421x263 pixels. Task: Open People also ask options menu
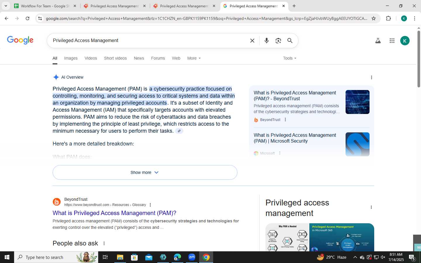click(104, 243)
